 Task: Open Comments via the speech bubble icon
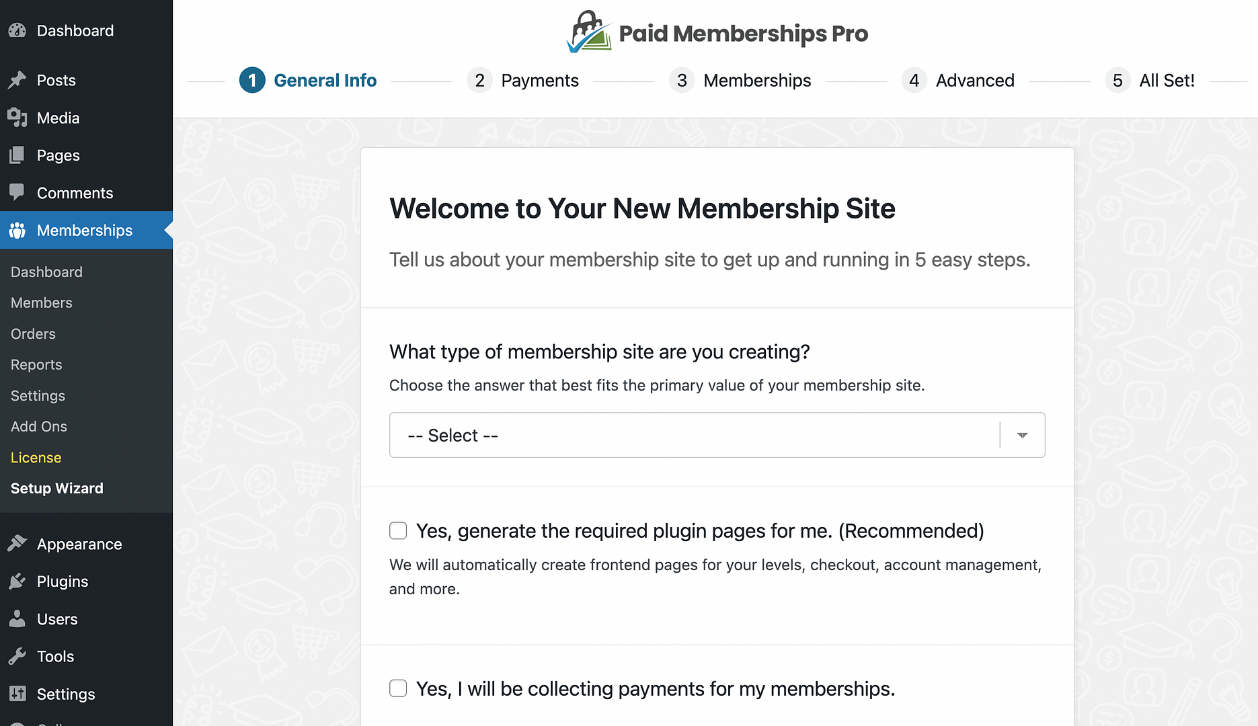(x=17, y=193)
